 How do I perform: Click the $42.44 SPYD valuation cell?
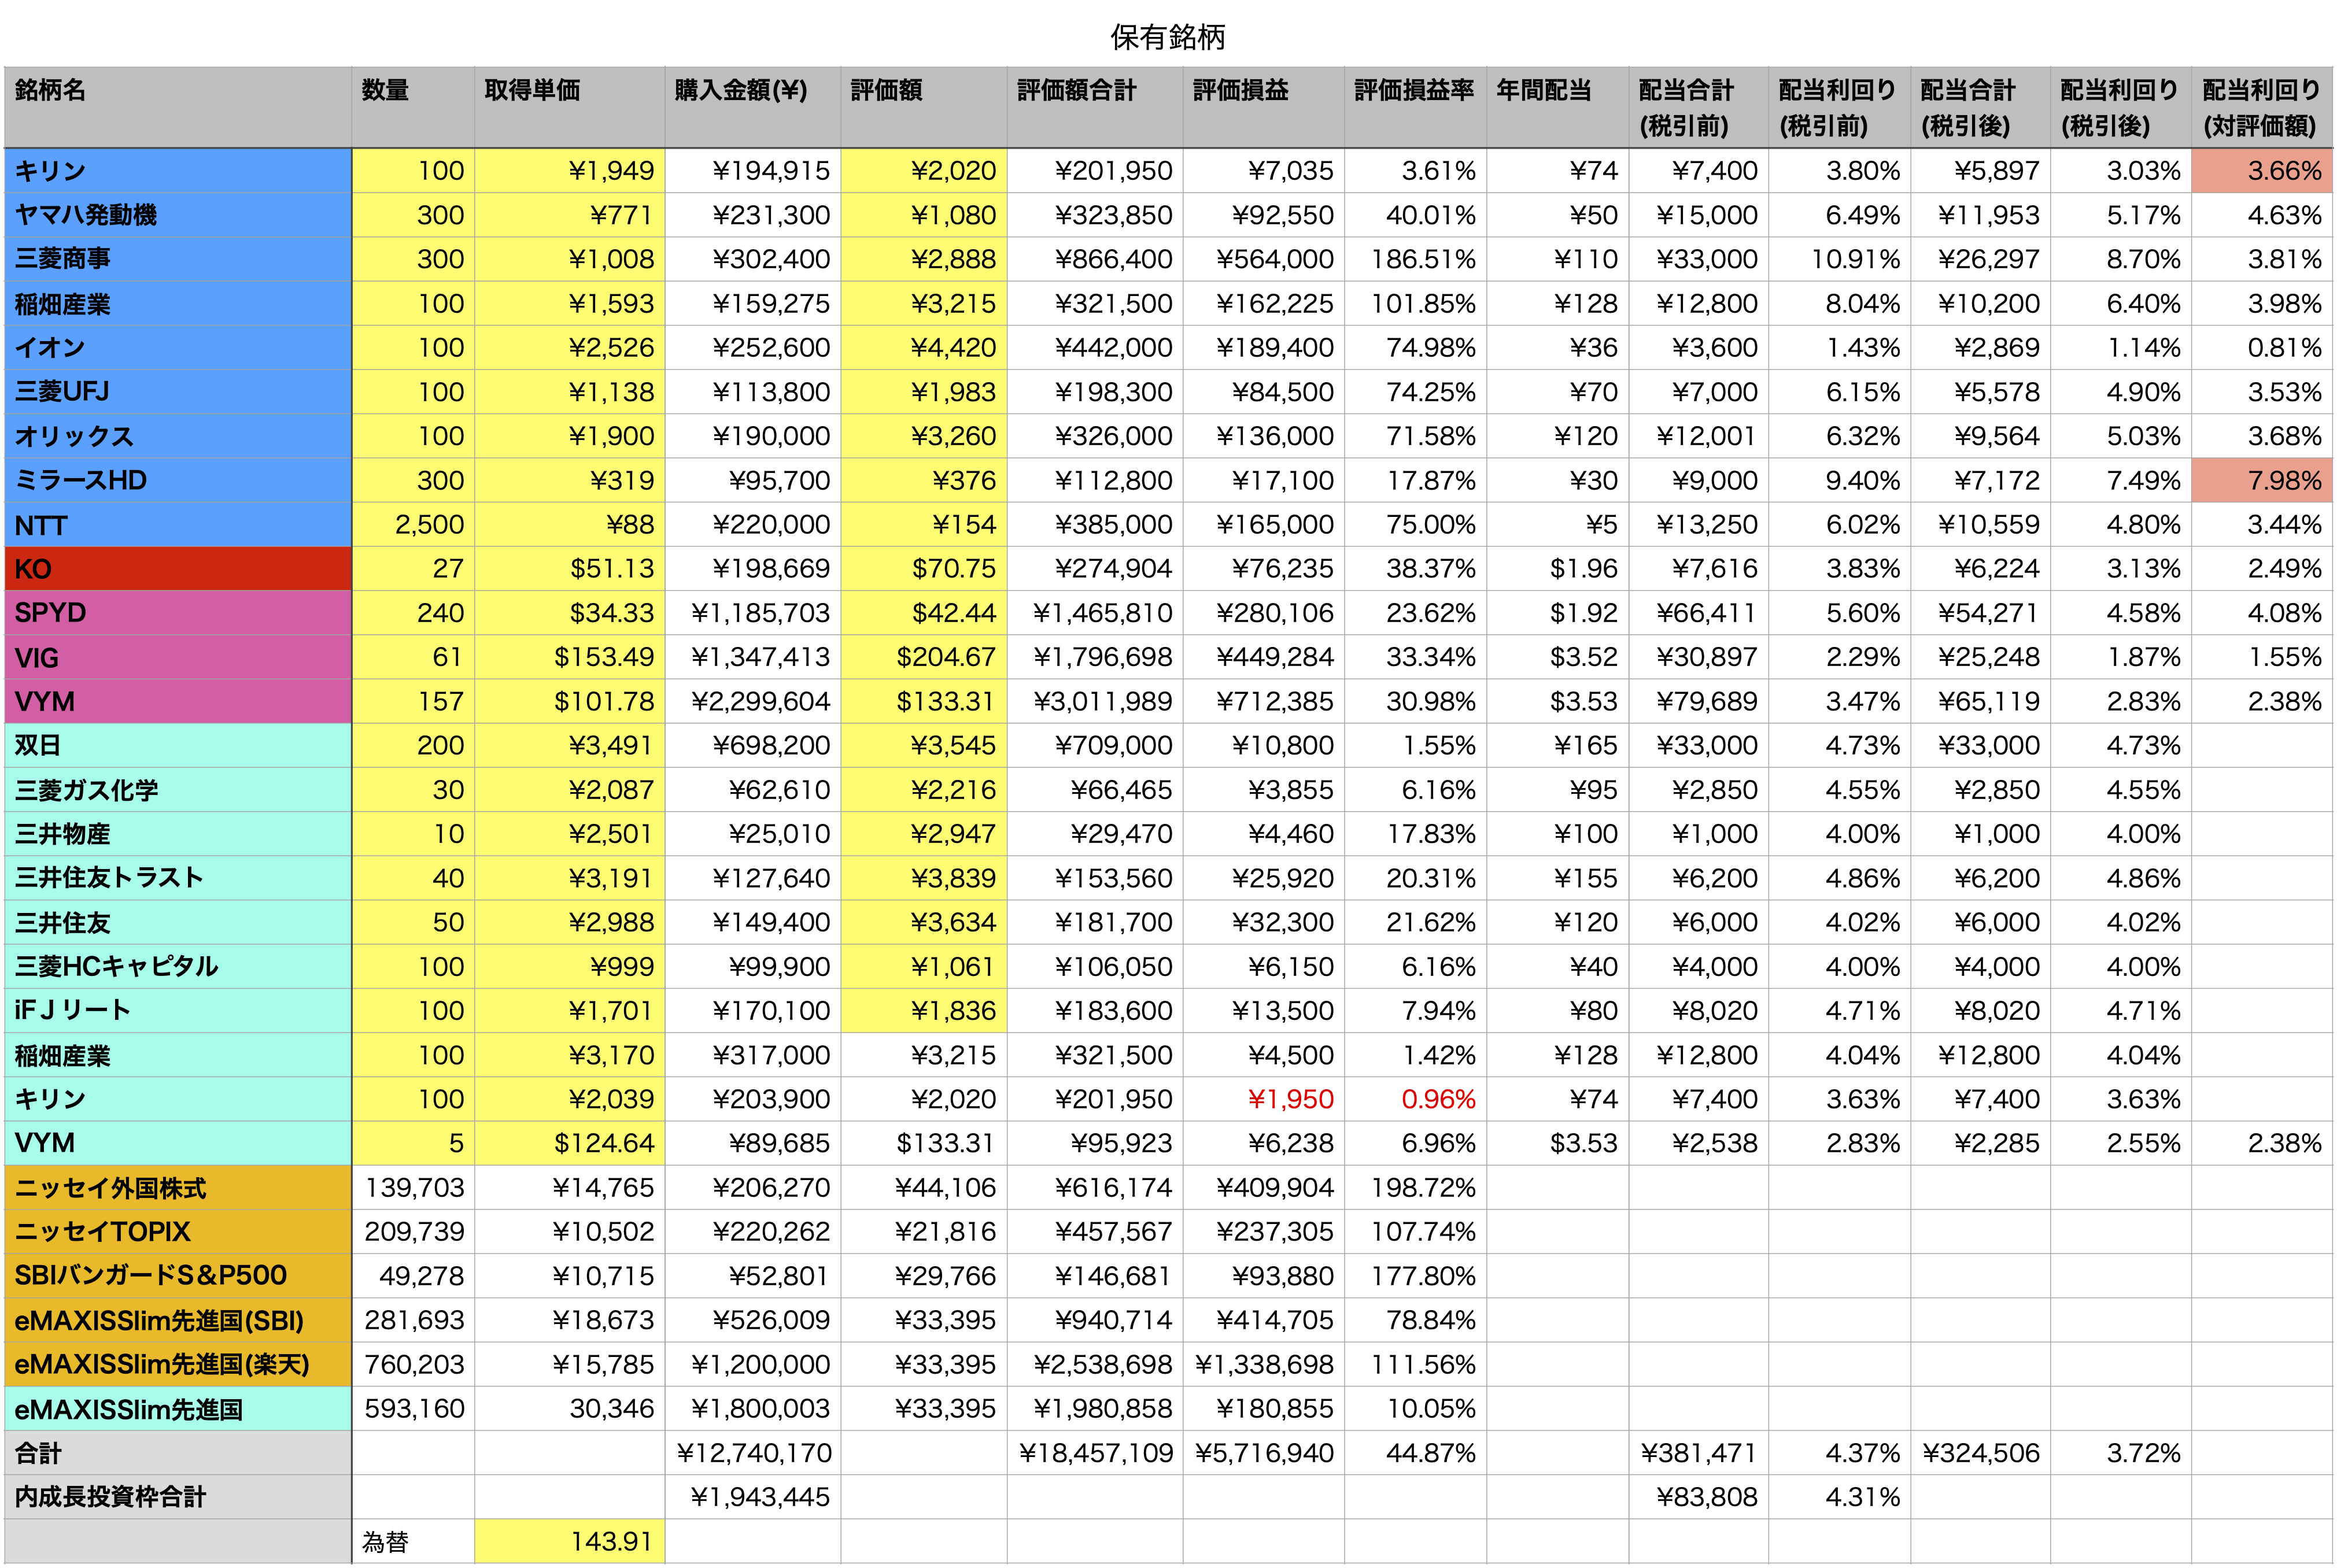[923, 613]
